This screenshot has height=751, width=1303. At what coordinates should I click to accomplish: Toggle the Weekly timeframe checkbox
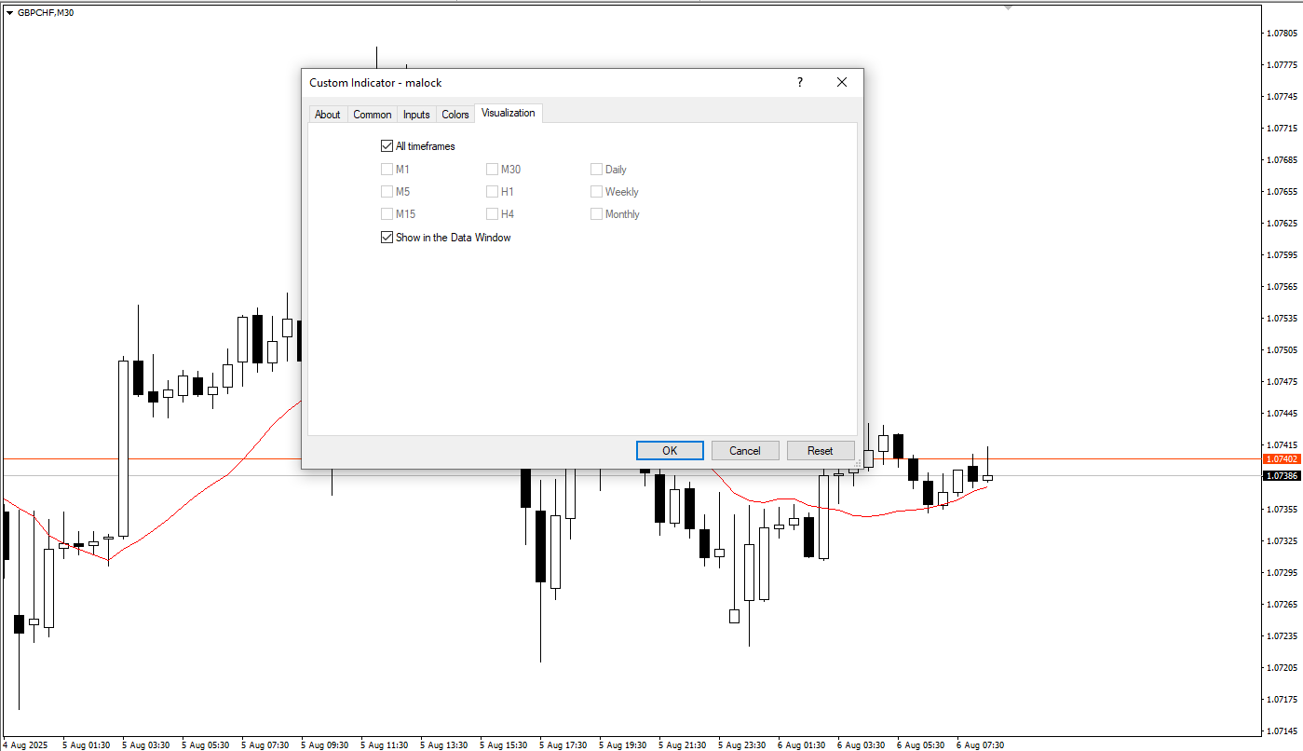[596, 192]
